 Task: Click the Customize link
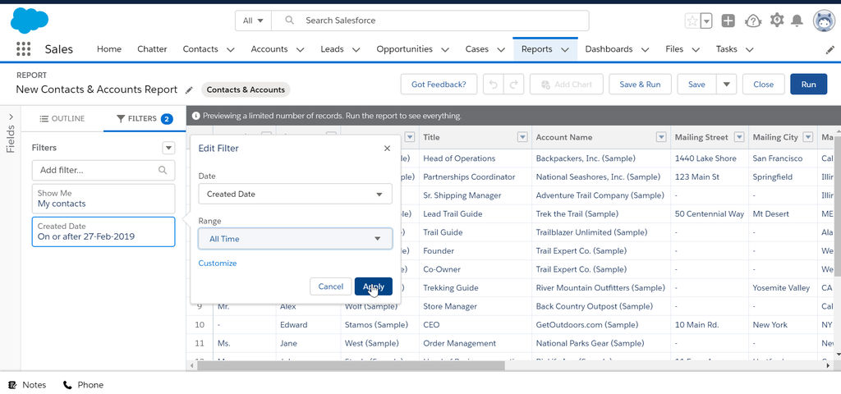tap(217, 263)
